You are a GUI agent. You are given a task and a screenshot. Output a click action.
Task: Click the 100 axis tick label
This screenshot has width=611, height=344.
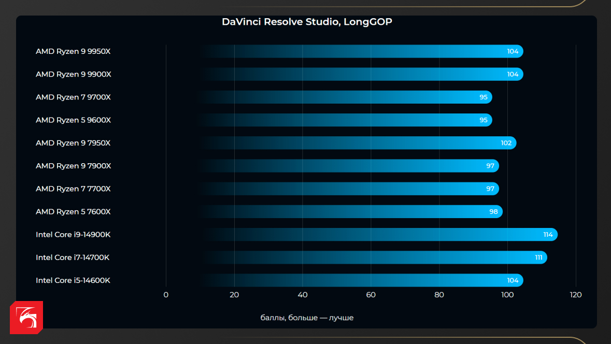coord(507,295)
